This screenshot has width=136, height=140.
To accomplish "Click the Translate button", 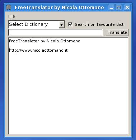I will pos(117,32).
